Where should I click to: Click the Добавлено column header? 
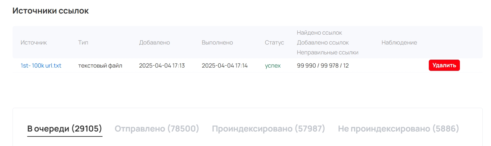[x=155, y=43]
